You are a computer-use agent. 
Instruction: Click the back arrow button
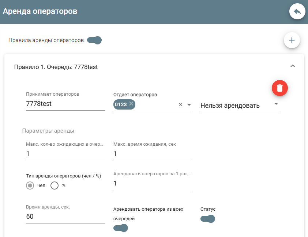click(x=297, y=12)
